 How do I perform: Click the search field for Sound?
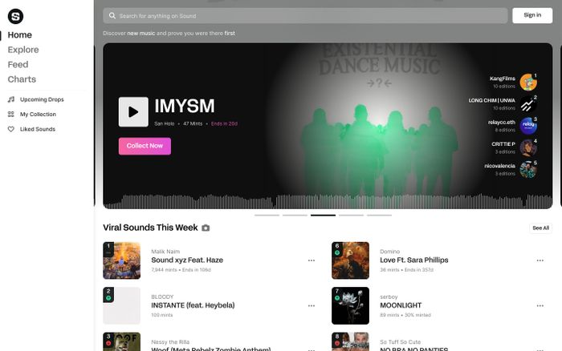pyautogui.click(x=305, y=15)
